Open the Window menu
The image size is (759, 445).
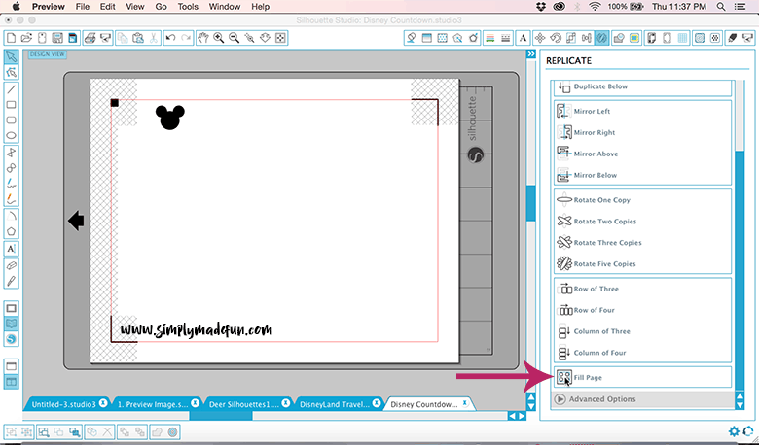[225, 7]
